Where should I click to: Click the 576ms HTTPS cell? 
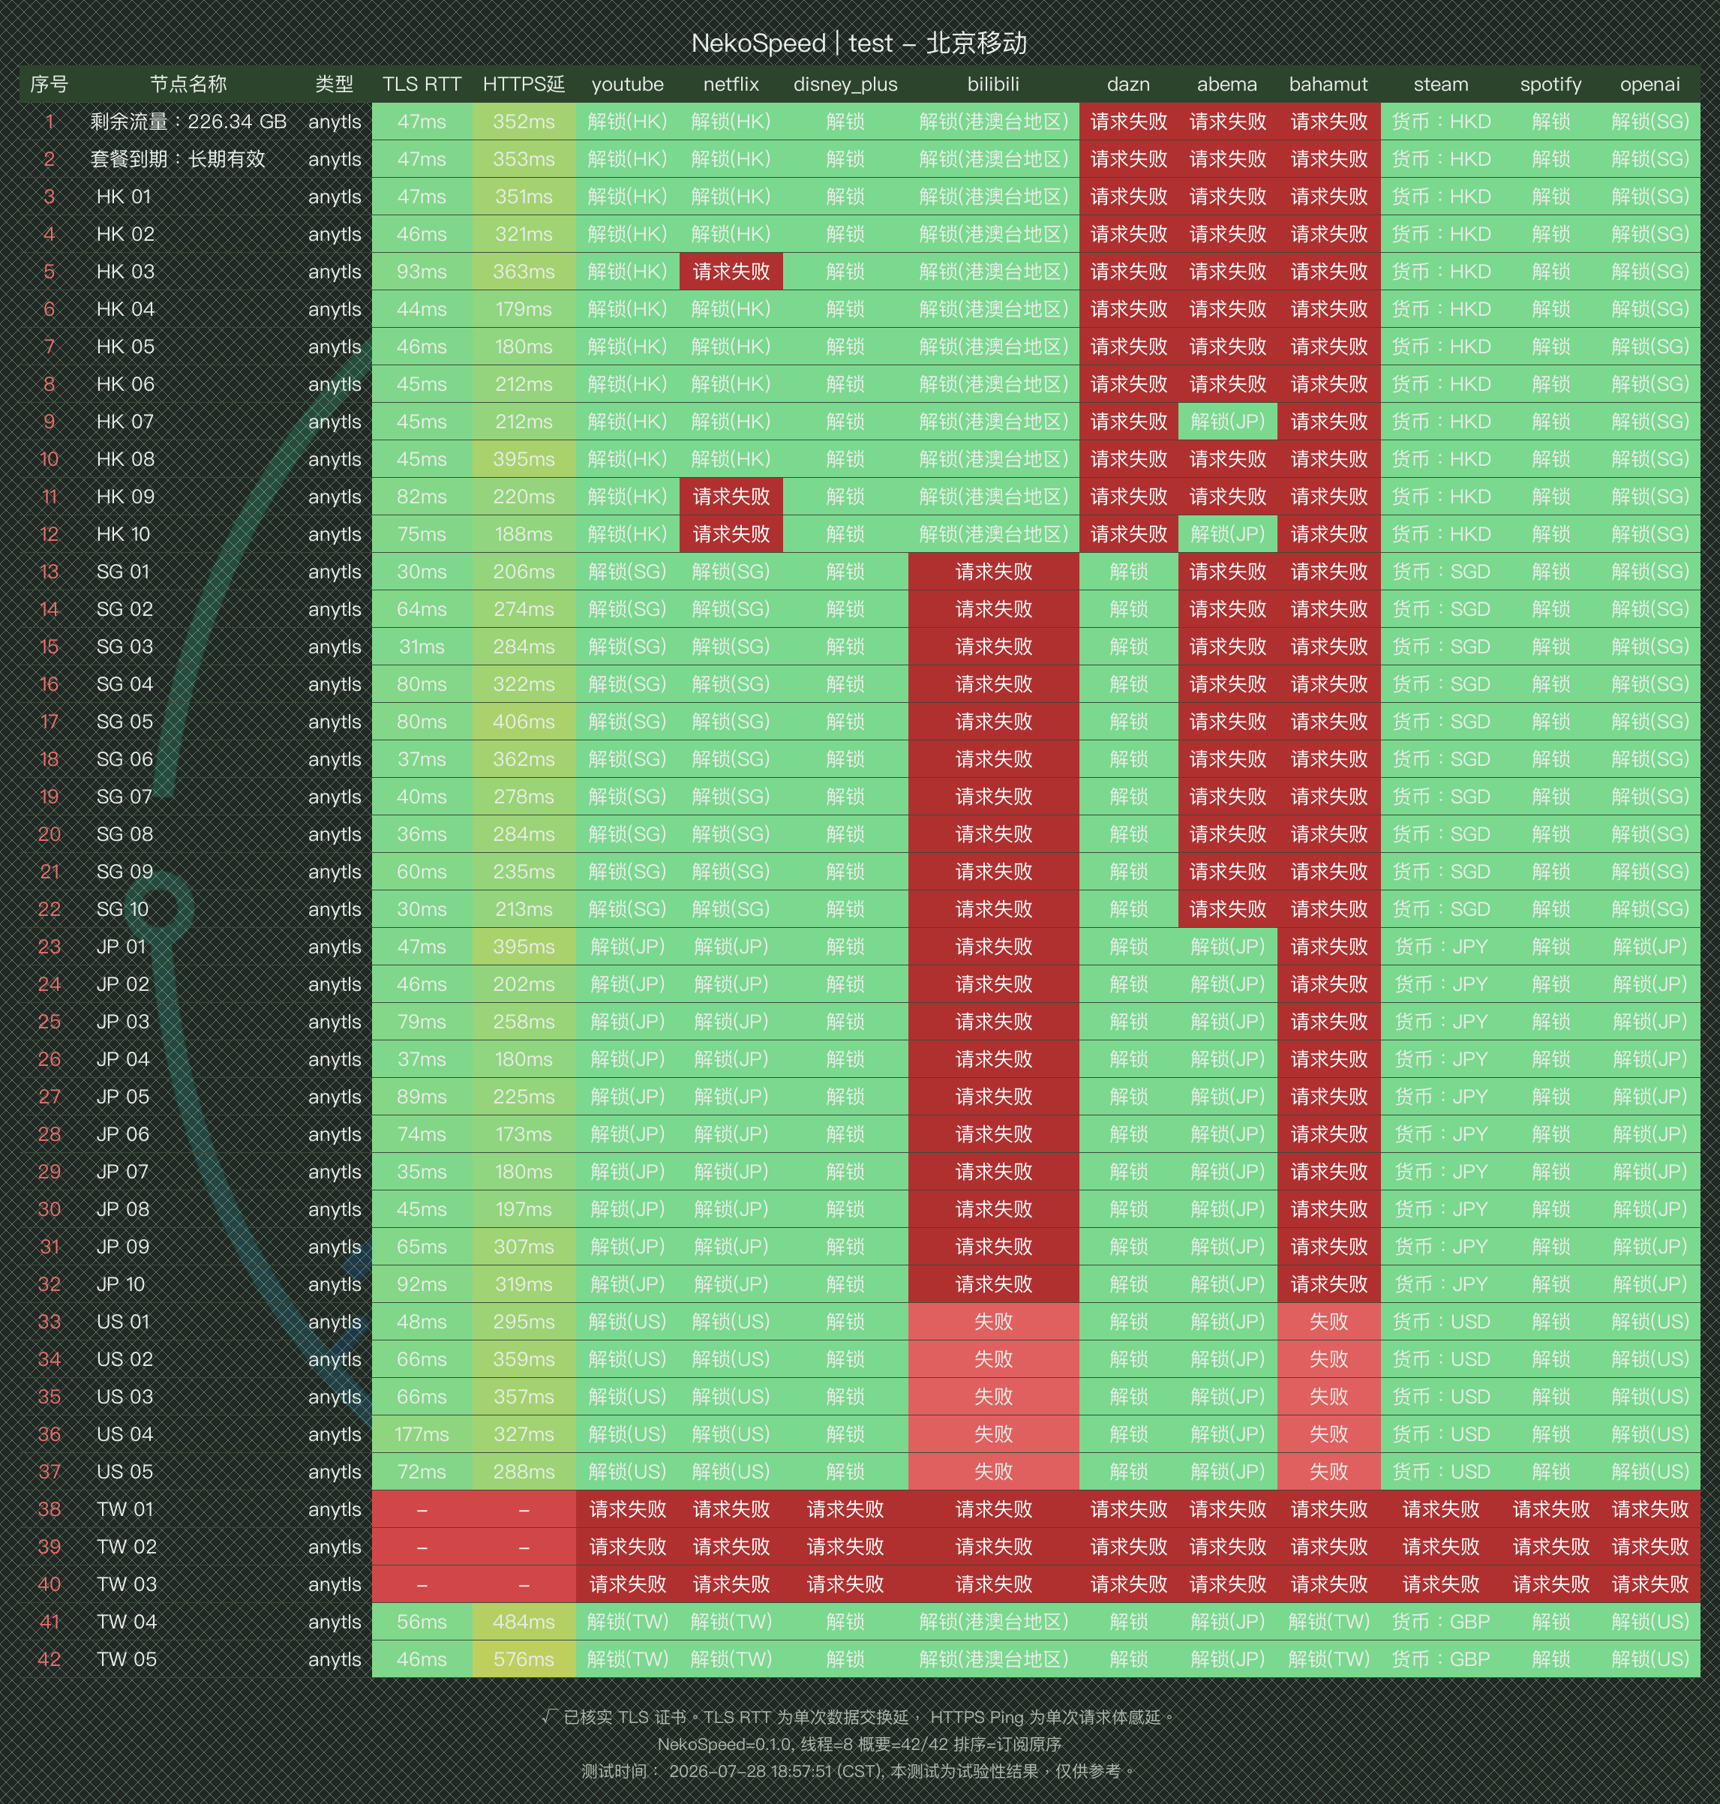tap(524, 1659)
